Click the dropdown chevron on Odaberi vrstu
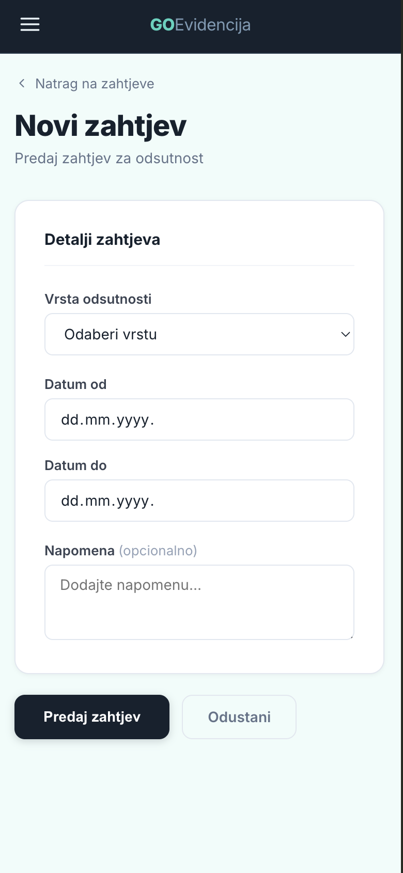Image resolution: width=403 pixels, height=873 pixels. click(345, 334)
